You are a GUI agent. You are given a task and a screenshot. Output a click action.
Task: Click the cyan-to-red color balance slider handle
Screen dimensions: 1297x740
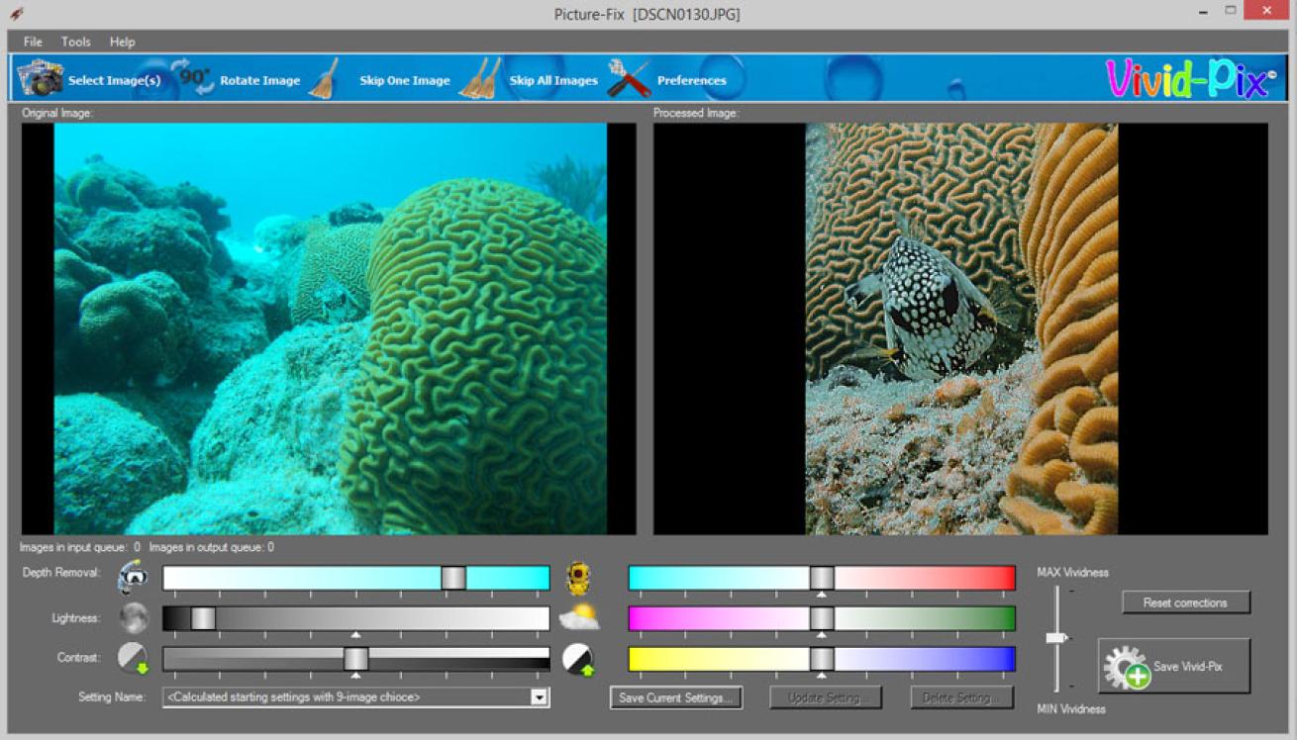822,578
